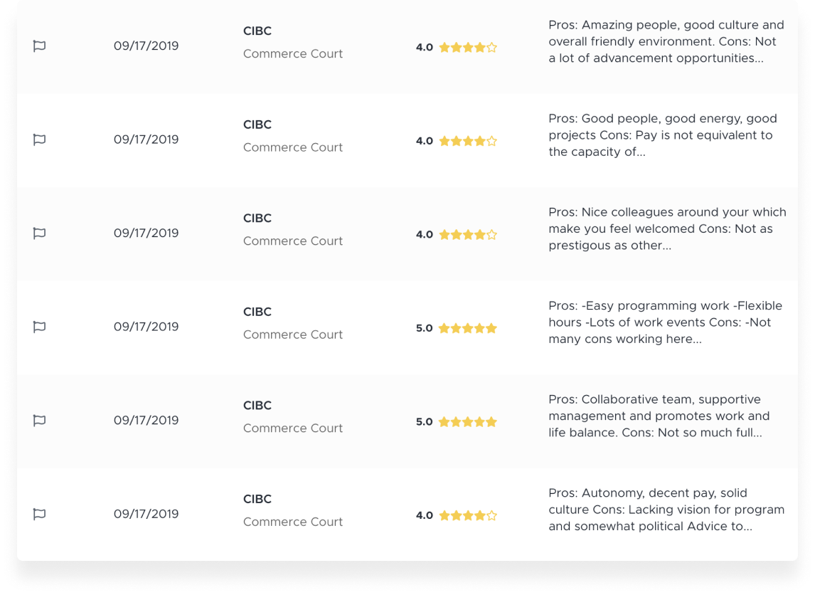Screen dimensions: 815x595
Task: Open review text about 'Autonomy, decent pay'
Action: (x=666, y=510)
